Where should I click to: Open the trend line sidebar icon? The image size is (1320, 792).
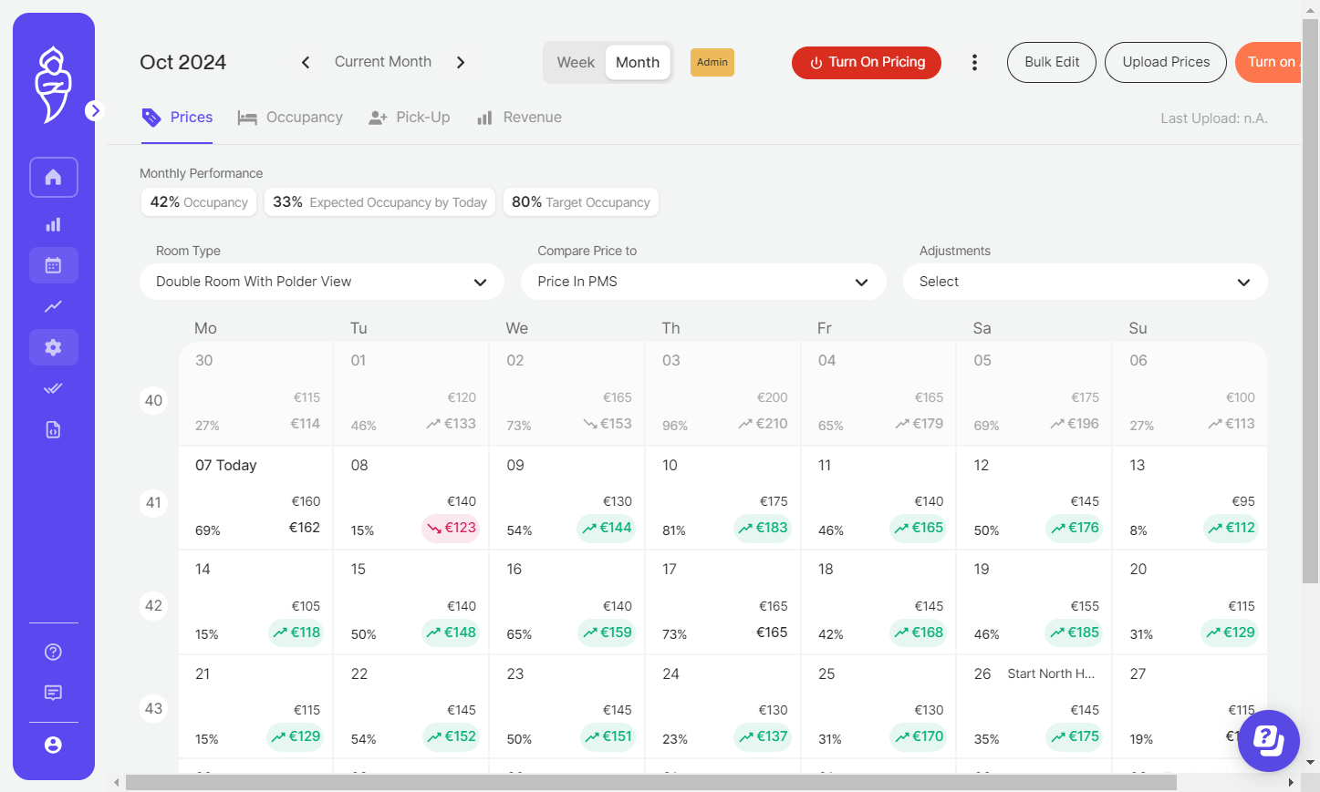point(53,306)
